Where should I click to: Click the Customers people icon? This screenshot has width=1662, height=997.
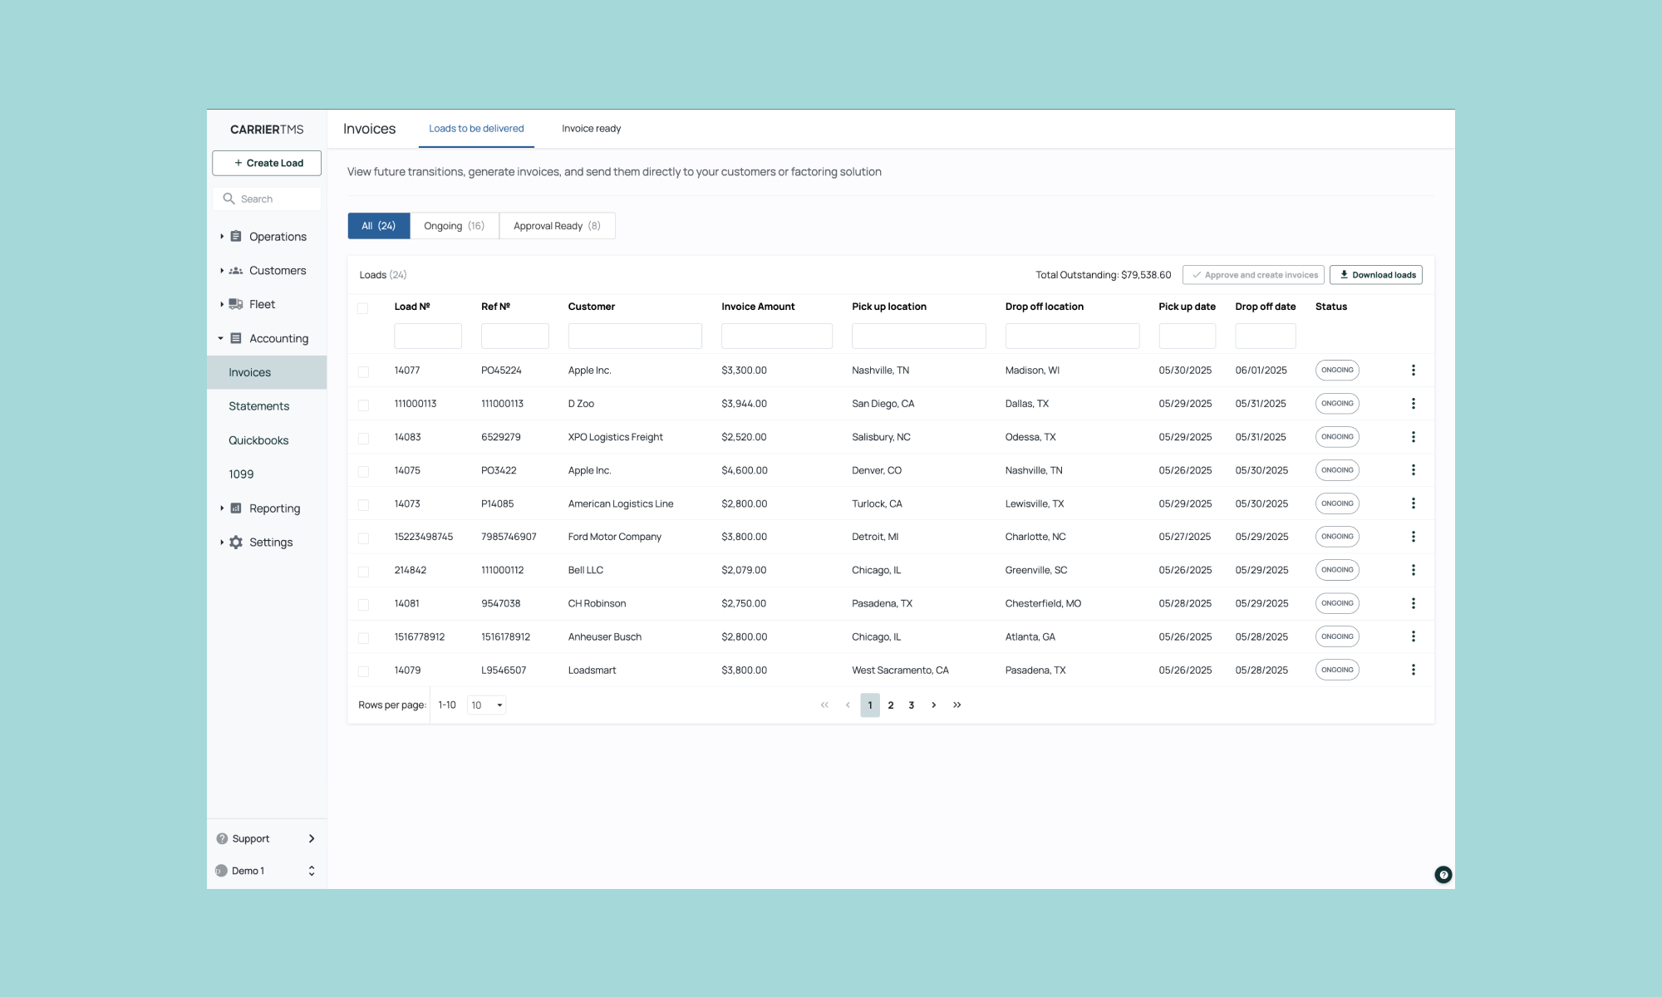[236, 271]
